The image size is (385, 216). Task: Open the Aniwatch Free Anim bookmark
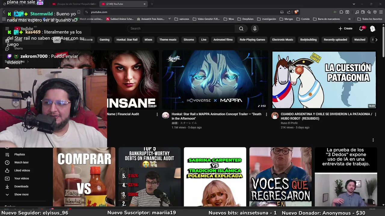[150, 19]
